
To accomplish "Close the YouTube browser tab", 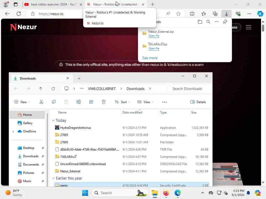I will 81,4.
